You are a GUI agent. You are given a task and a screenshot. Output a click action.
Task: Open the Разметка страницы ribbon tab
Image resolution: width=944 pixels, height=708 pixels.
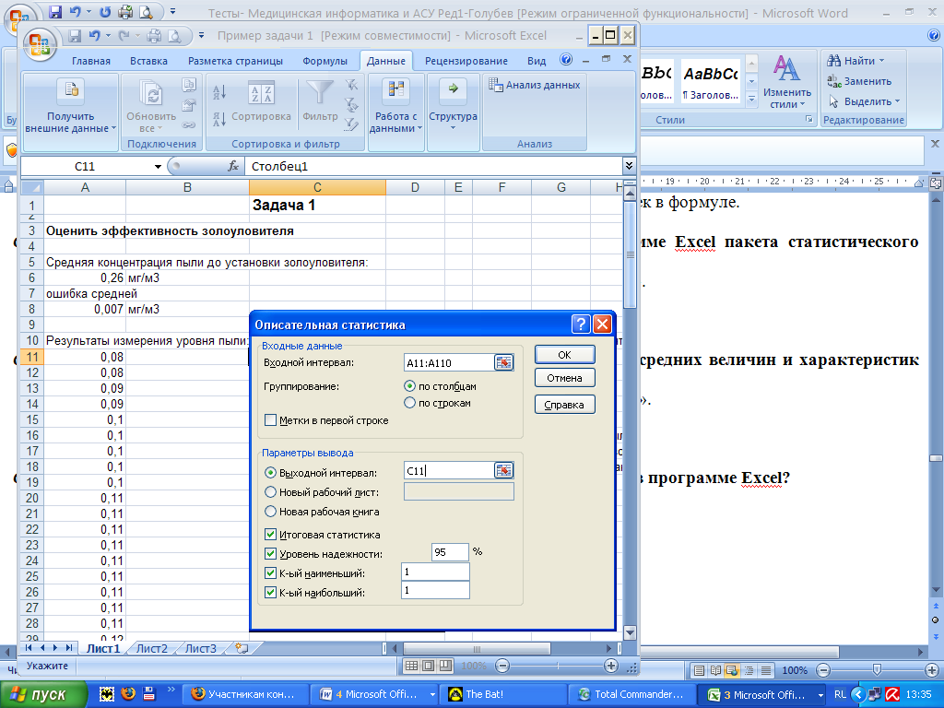(x=235, y=61)
